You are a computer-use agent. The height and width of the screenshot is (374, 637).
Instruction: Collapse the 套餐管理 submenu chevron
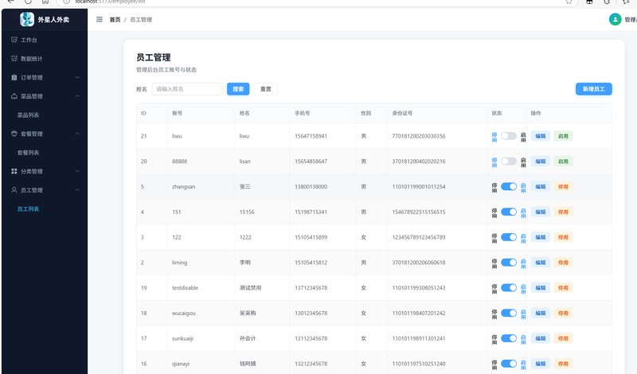tap(77, 134)
